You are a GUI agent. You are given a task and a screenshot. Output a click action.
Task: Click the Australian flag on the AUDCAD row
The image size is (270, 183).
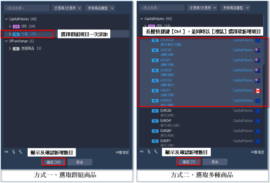[x=258, y=50]
